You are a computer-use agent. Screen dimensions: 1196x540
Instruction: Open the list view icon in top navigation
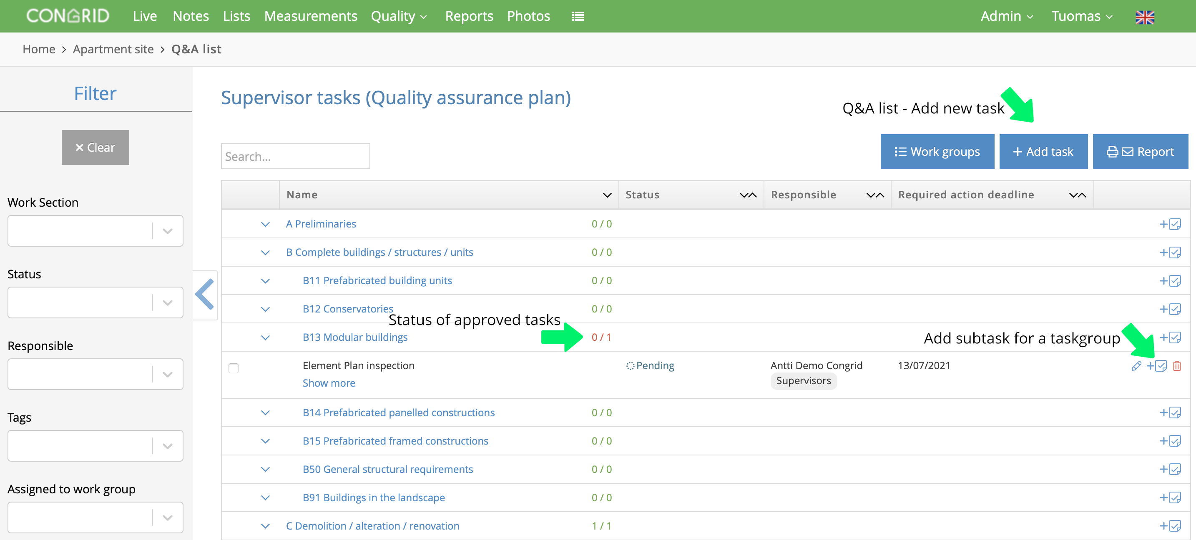click(578, 16)
